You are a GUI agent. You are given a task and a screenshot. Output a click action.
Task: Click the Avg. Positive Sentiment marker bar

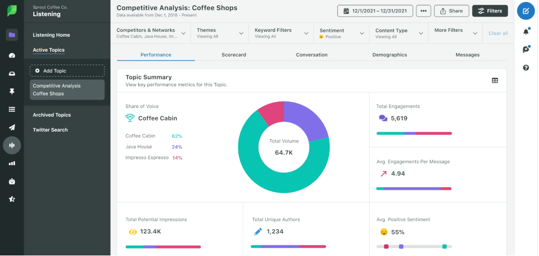point(414,246)
